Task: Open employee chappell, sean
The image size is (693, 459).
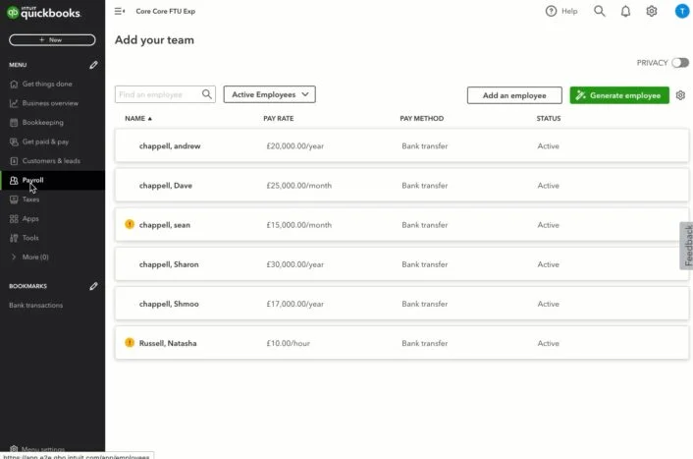Action: (x=164, y=224)
